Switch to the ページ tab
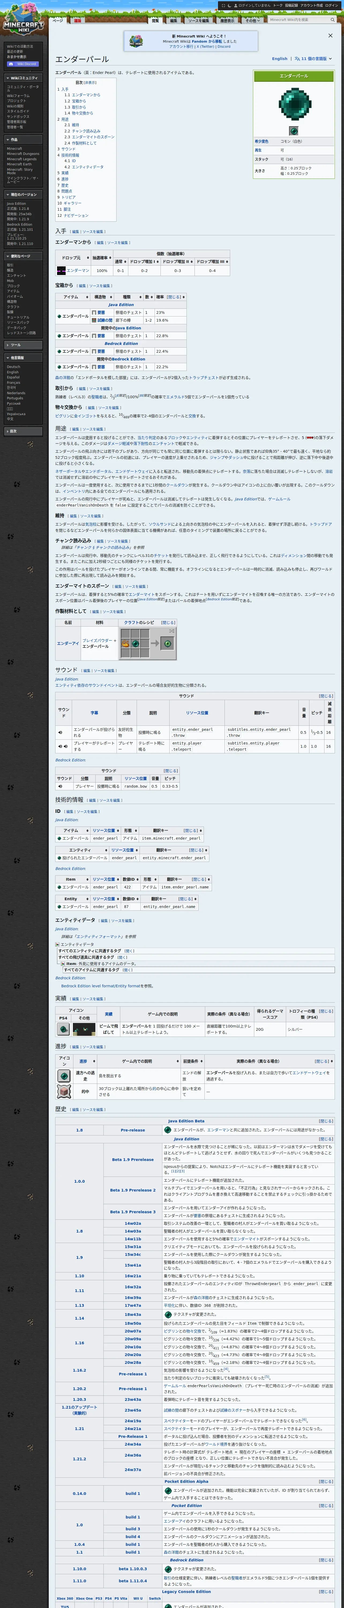 [57, 20]
